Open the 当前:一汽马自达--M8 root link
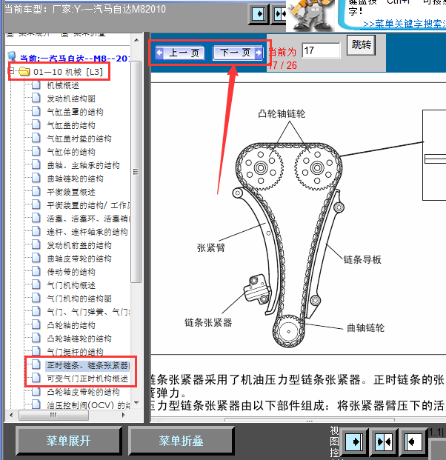Viewport: 446px width, 460px height. (x=75, y=58)
